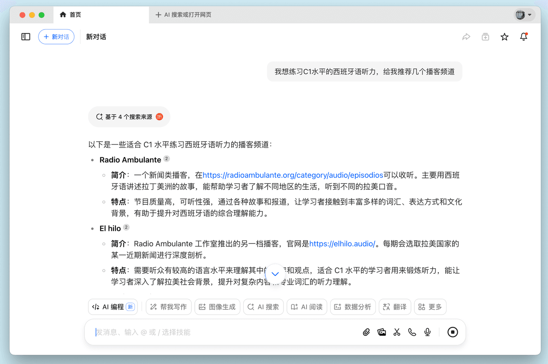Star this conversation as favorite
The height and width of the screenshot is (364, 548).
point(504,37)
